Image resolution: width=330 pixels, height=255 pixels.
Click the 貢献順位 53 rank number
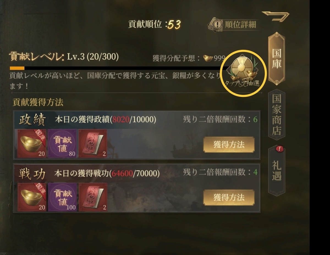(174, 25)
